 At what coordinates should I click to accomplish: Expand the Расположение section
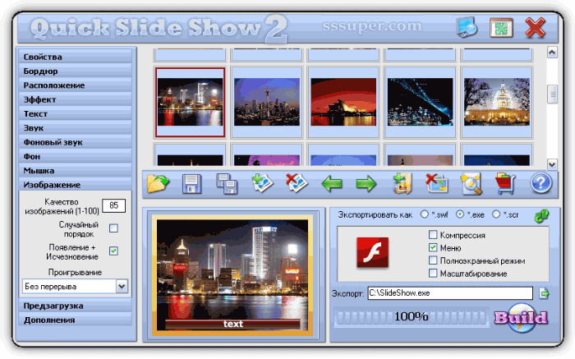[x=76, y=85]
